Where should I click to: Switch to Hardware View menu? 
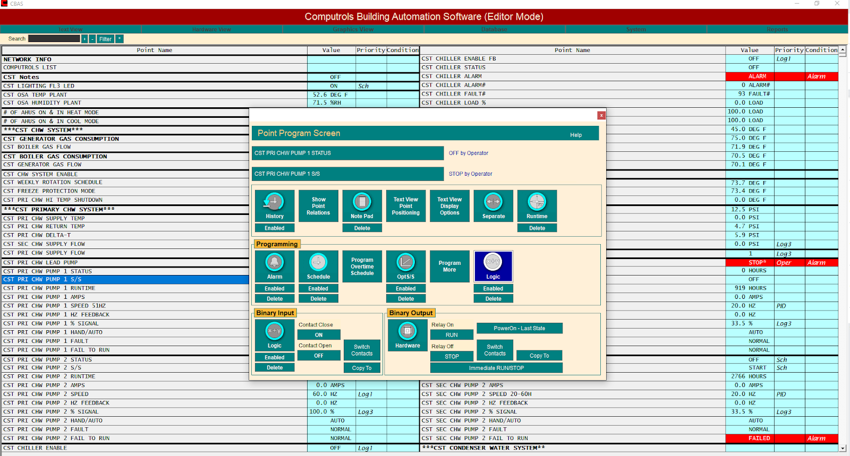pyautogui.click(x=211, y=29)
